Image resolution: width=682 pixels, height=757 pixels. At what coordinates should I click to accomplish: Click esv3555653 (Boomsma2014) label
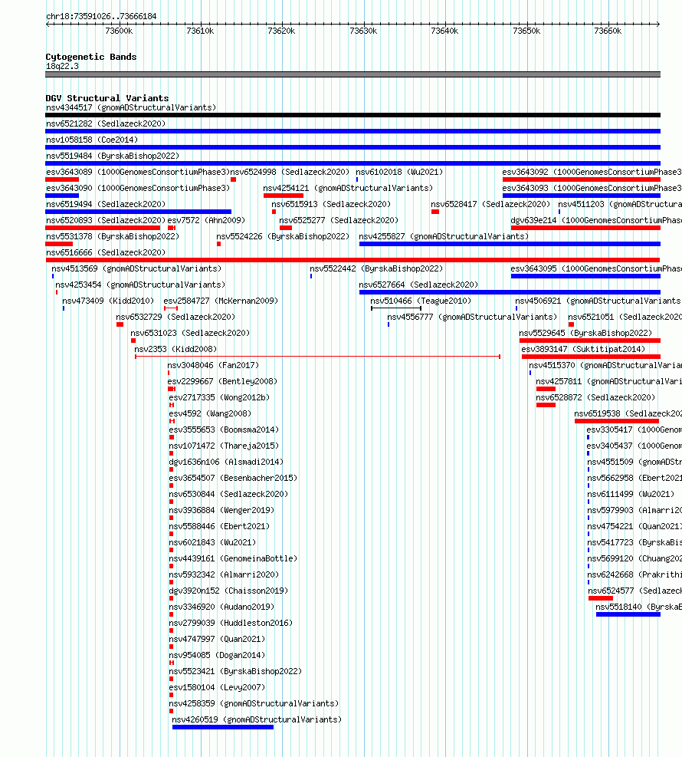[224, 430]
